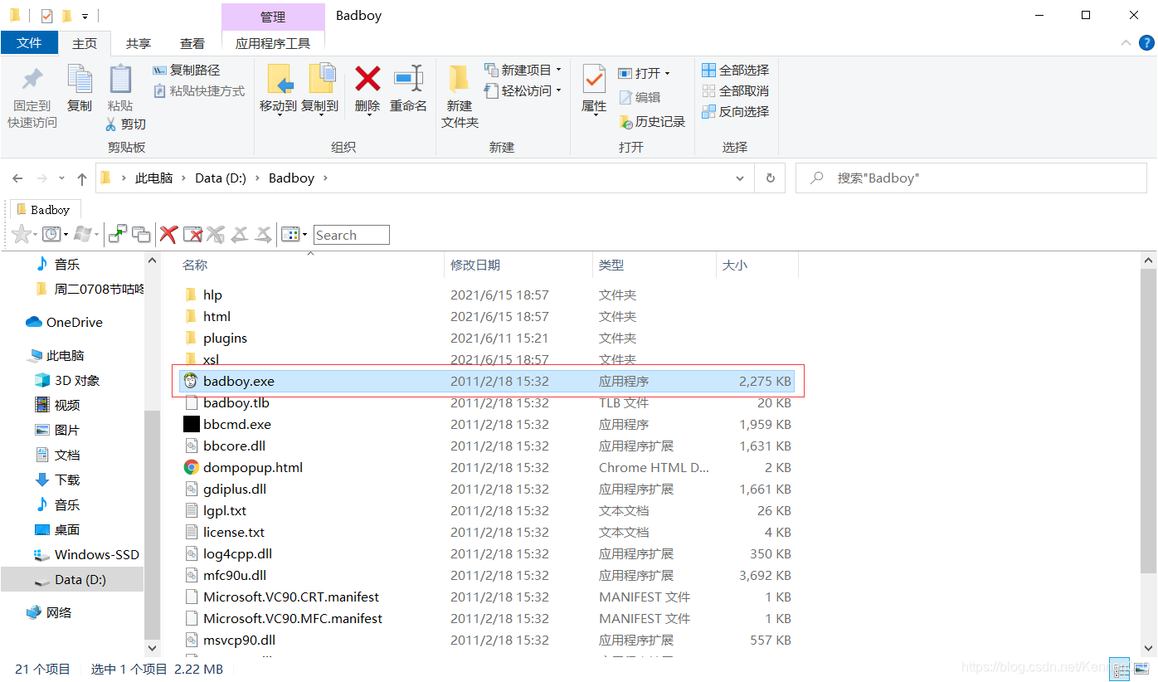The height and width of the screenshot is (682, 1158).
Task: Click the clock recent-history icon in tab toolbar
Action: pos(51,235)
